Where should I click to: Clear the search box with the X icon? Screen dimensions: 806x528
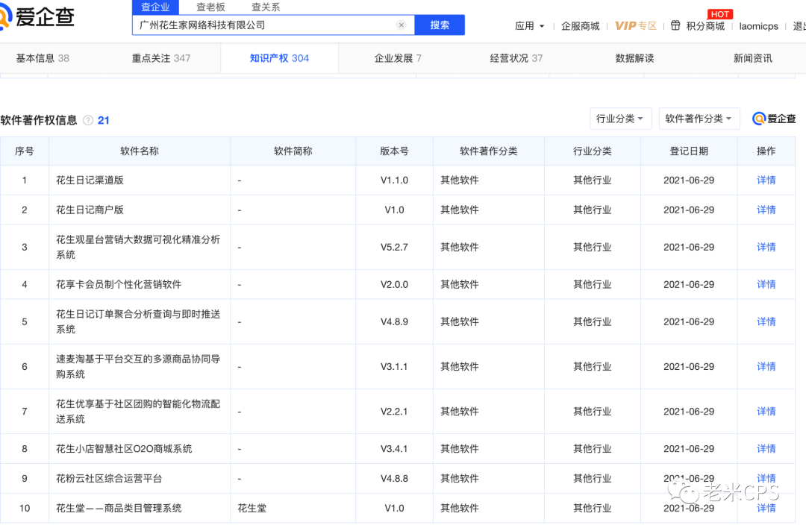pyautogui.click(x=402, y=25)
